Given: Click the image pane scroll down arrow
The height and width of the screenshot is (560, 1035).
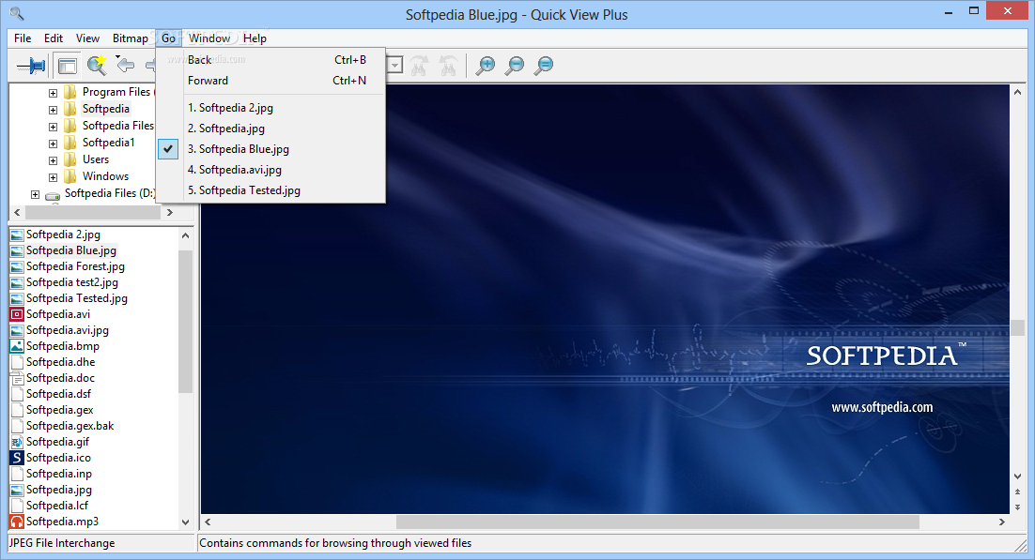Looking at the screenshot, I should pos(1017,477).
